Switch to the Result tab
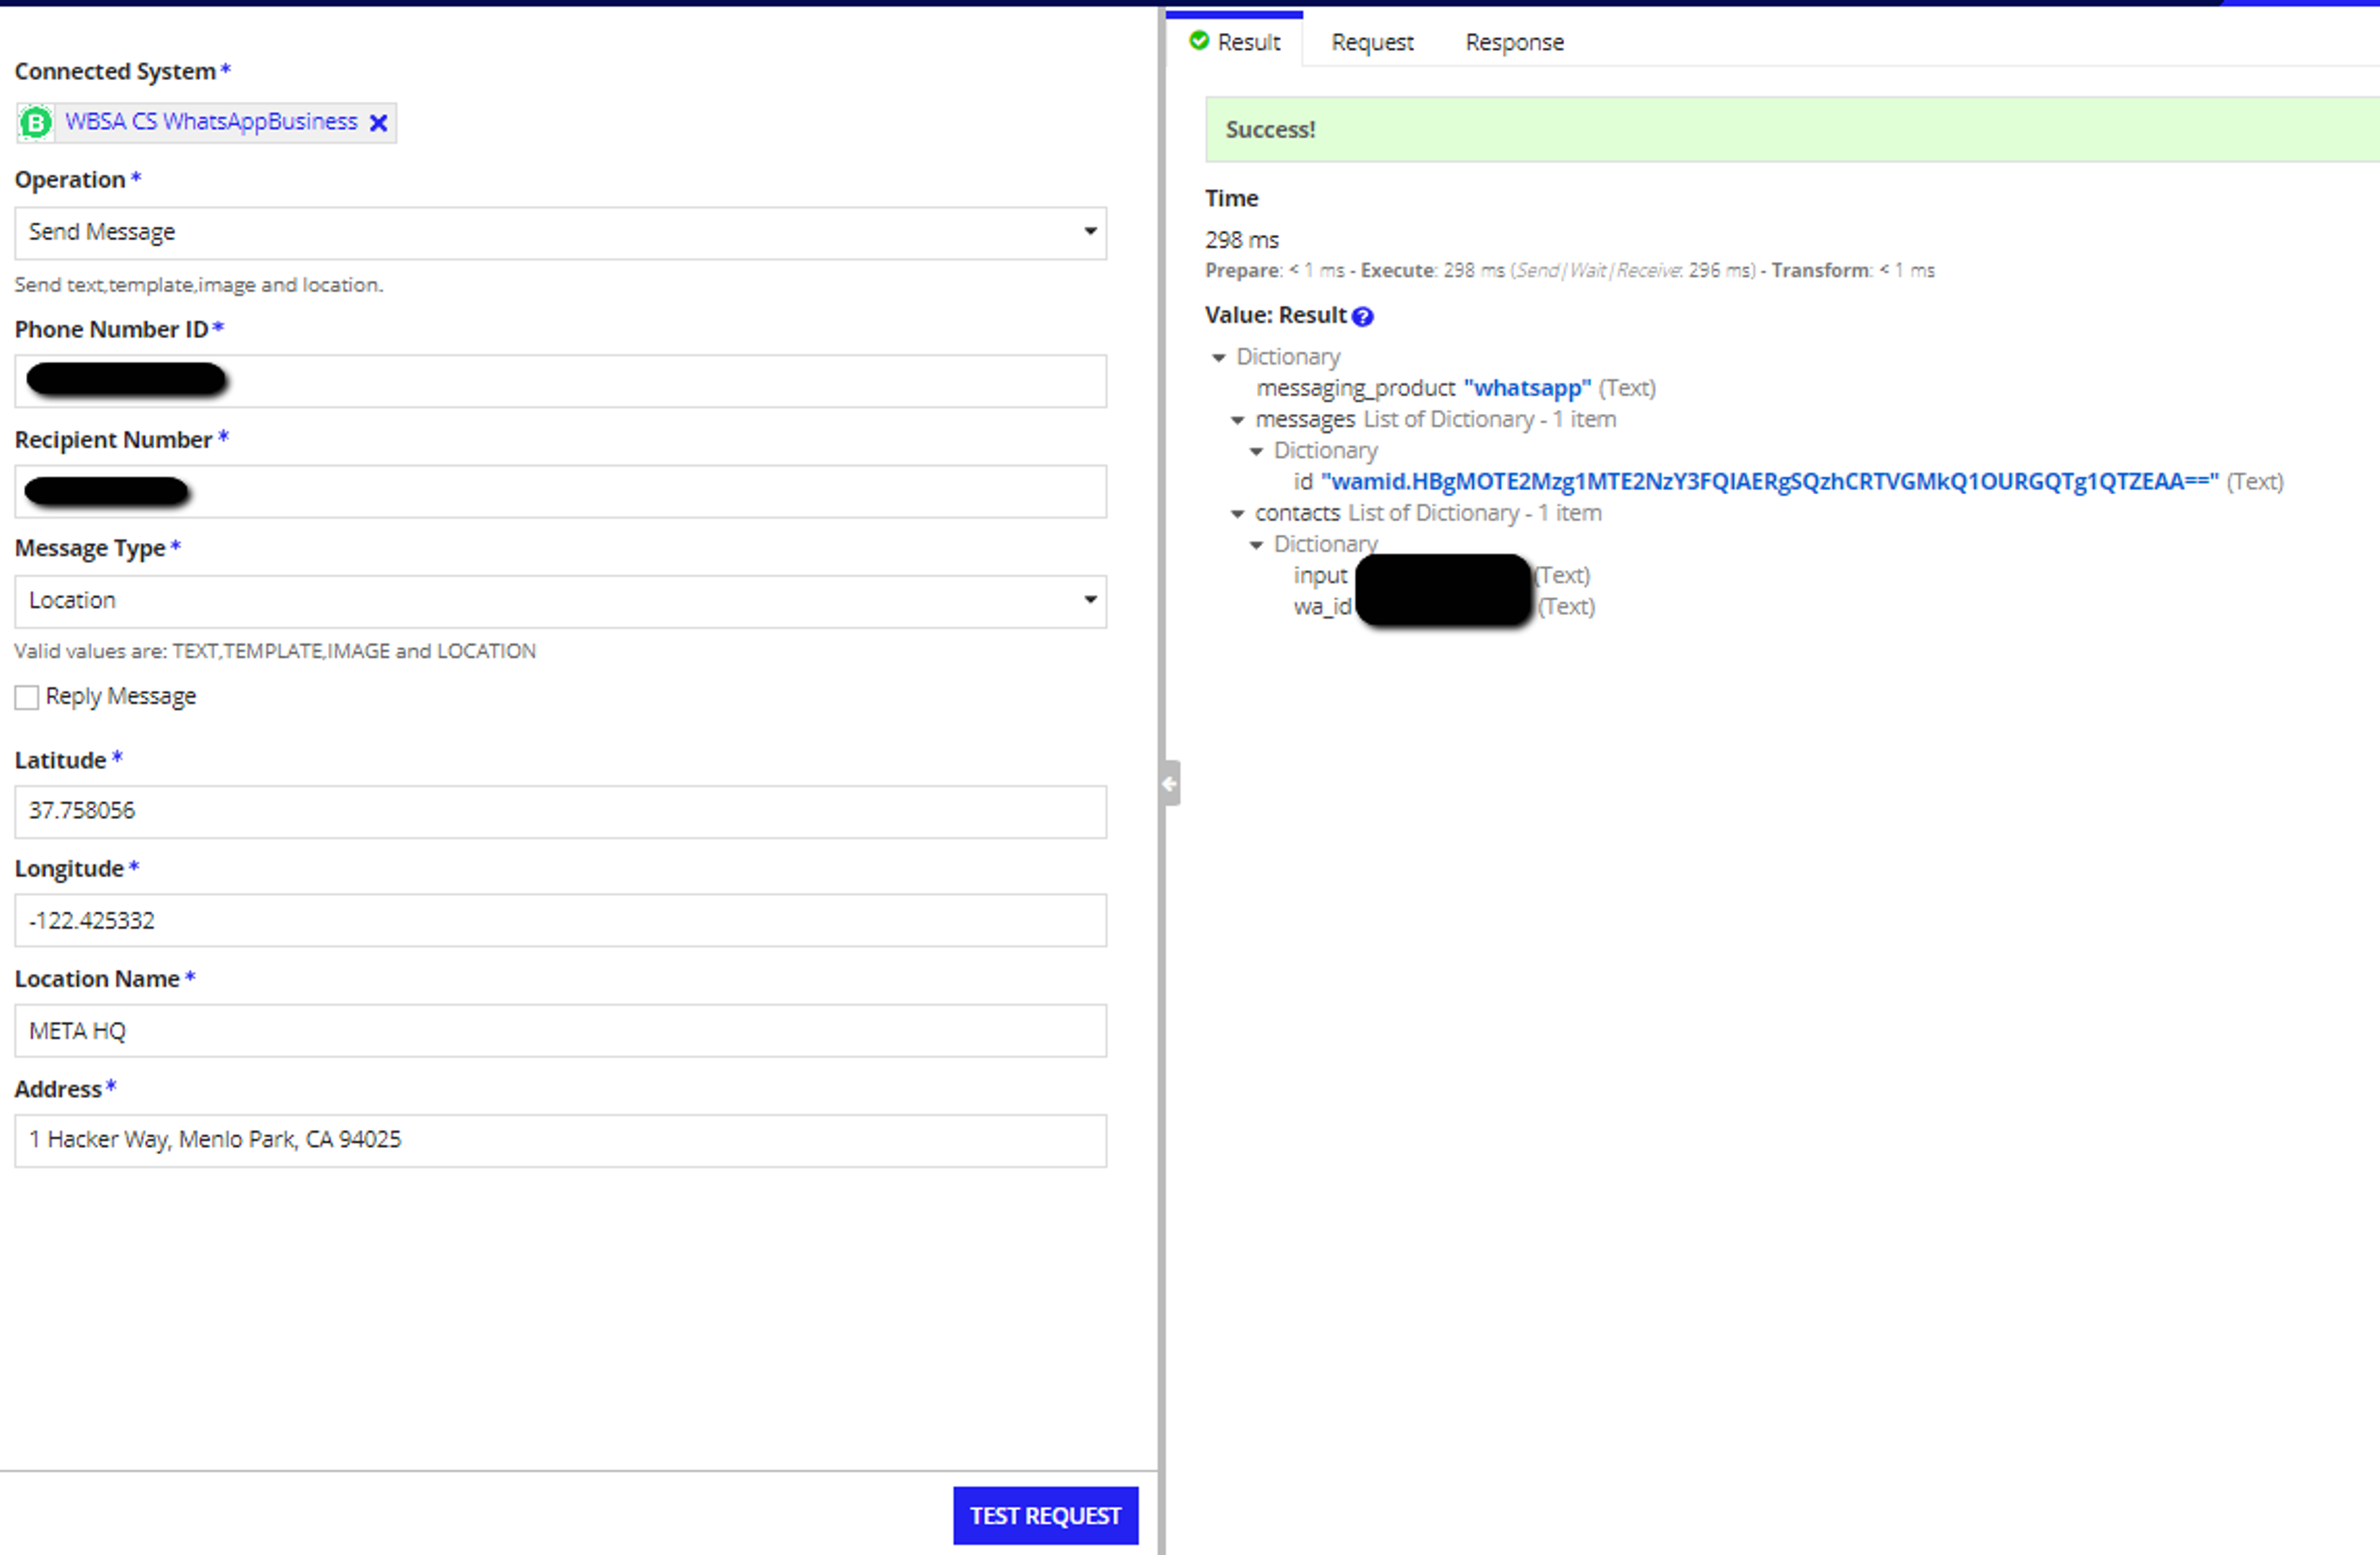Screen dimensions: 2380x1555 coord(1235,42)
